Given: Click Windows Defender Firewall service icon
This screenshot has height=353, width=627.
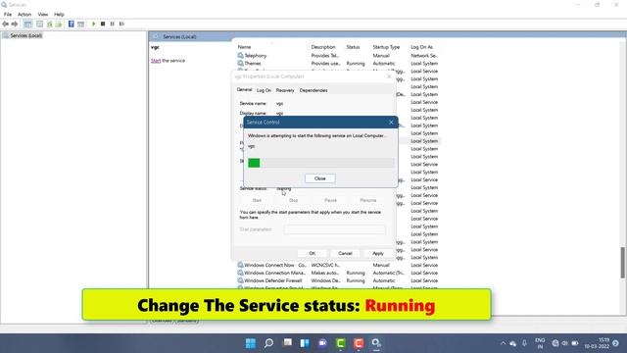Looking at the screenshot, I should coord(240,280).
